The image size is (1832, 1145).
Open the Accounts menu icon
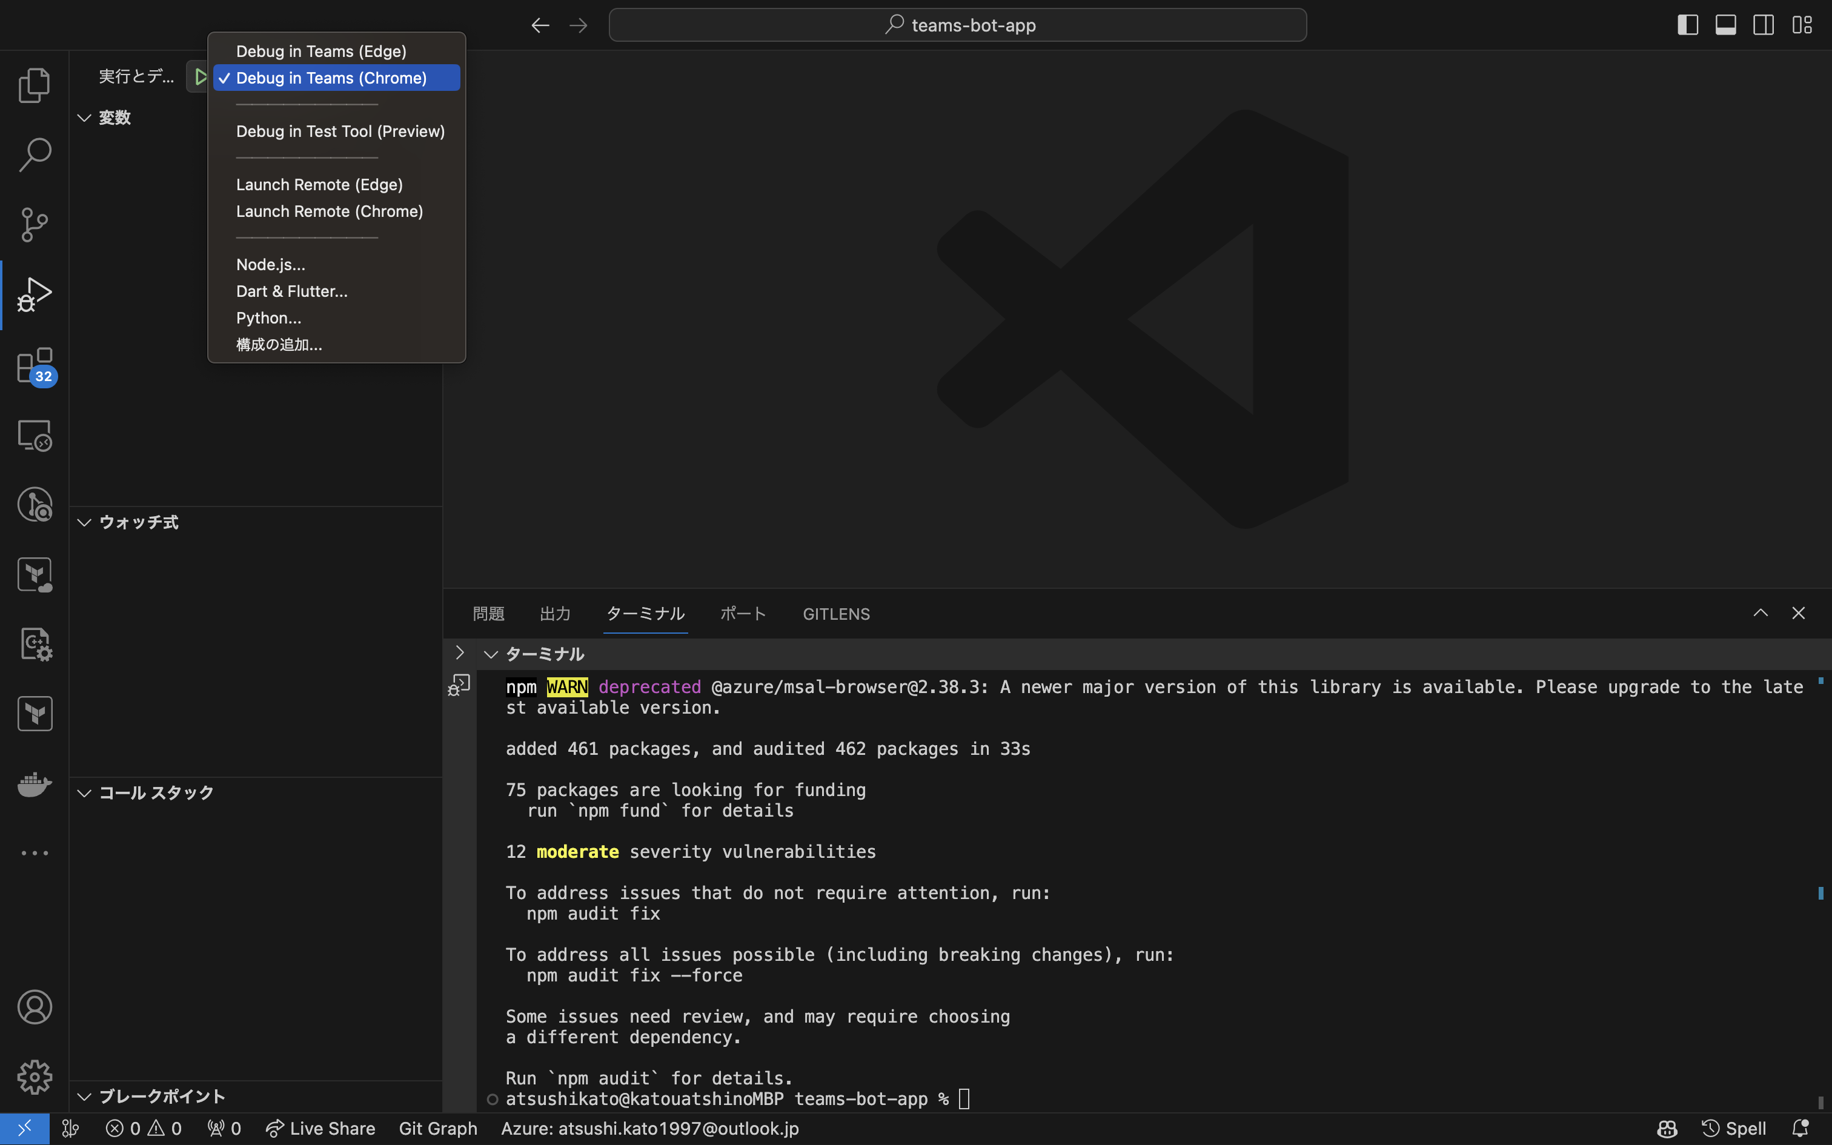click(34, 1006)
